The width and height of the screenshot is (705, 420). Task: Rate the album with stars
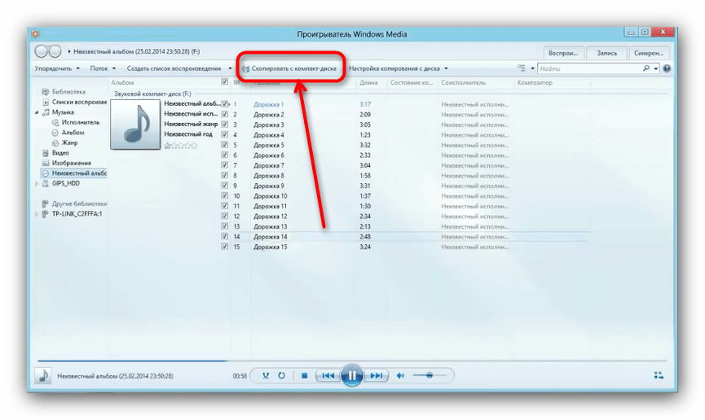point(181,146)
